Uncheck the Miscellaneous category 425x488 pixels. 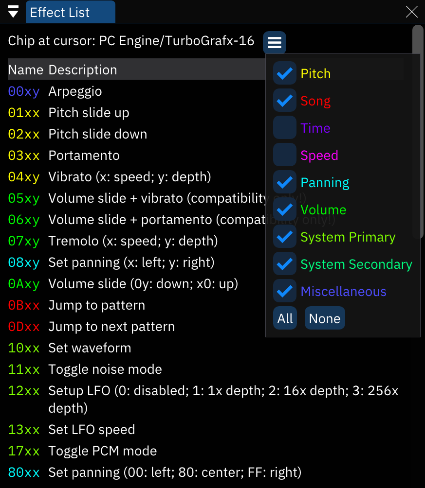coord(284,291)
